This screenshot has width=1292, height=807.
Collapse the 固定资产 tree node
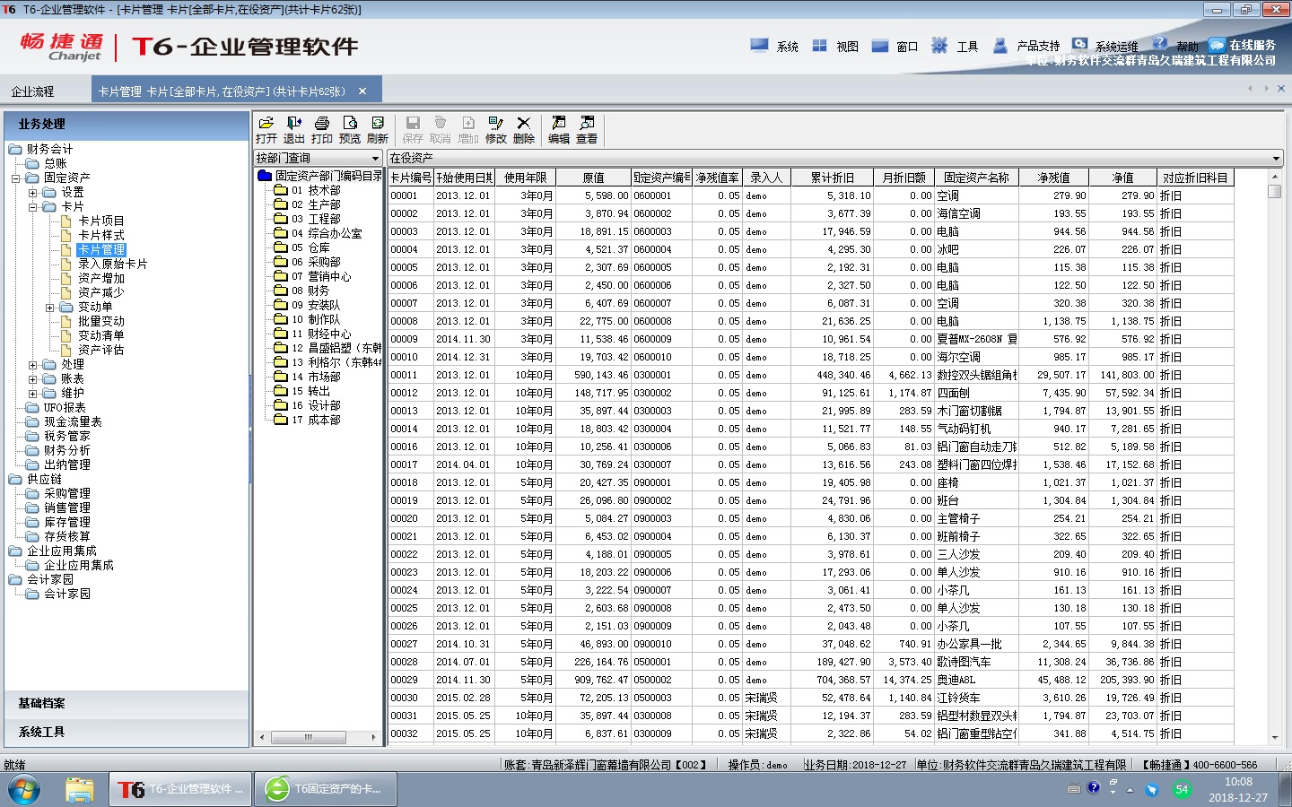point(15,178)
